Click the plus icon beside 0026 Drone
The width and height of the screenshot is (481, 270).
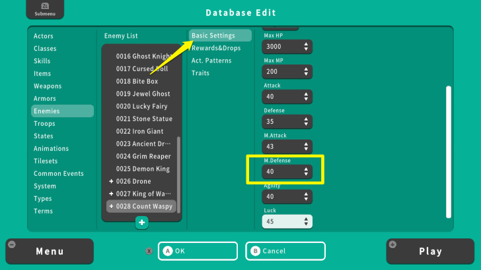111,181
